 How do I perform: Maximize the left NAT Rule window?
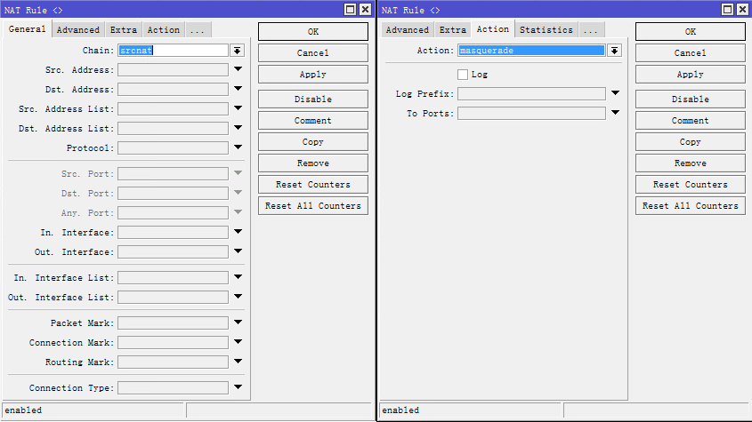point(351,9)
